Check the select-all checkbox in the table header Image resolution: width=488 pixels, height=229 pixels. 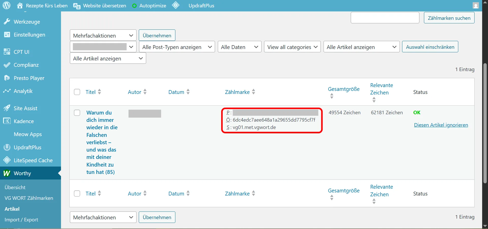click(77, 92)
